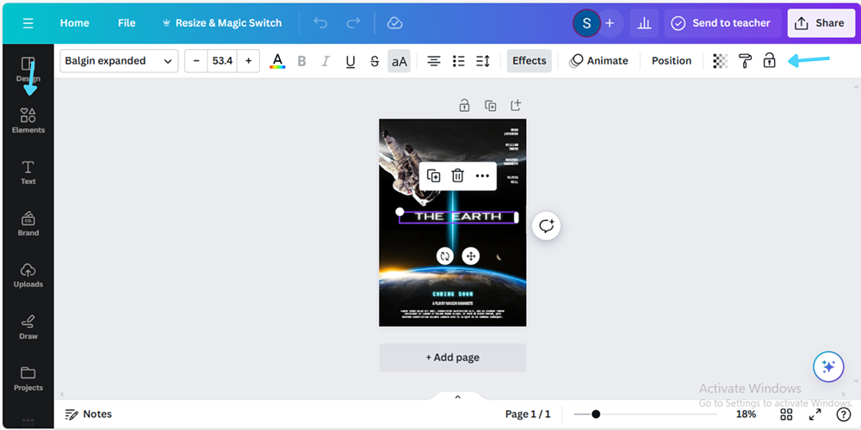The height and width of the screenshot is (430, 861).
Task: Open the insights chart icon
Action: point(644,23)
